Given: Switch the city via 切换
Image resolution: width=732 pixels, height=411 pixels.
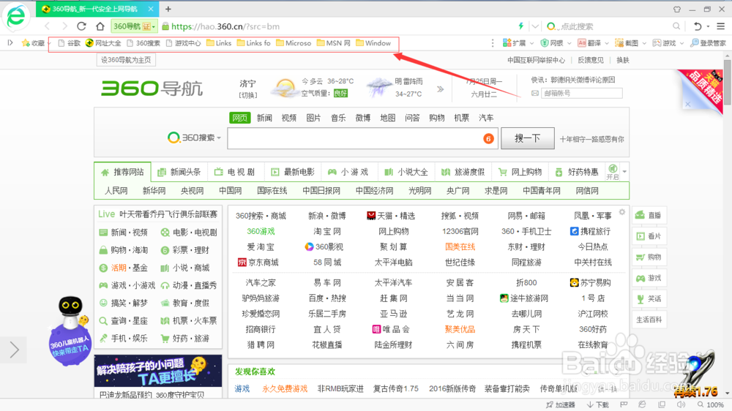Looking at the screenshot, I should coord(248,95).
